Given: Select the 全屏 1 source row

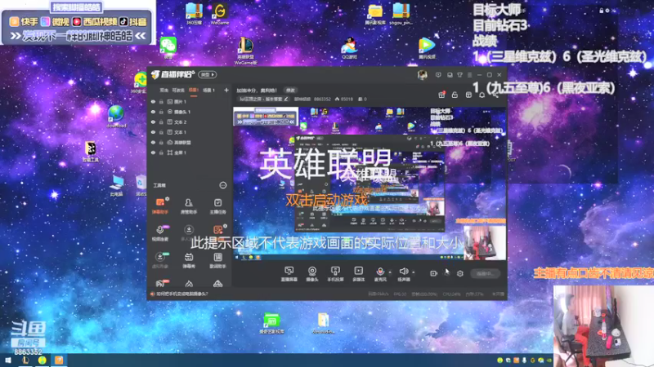Looking at the screenshot, I should pos(190,153).
